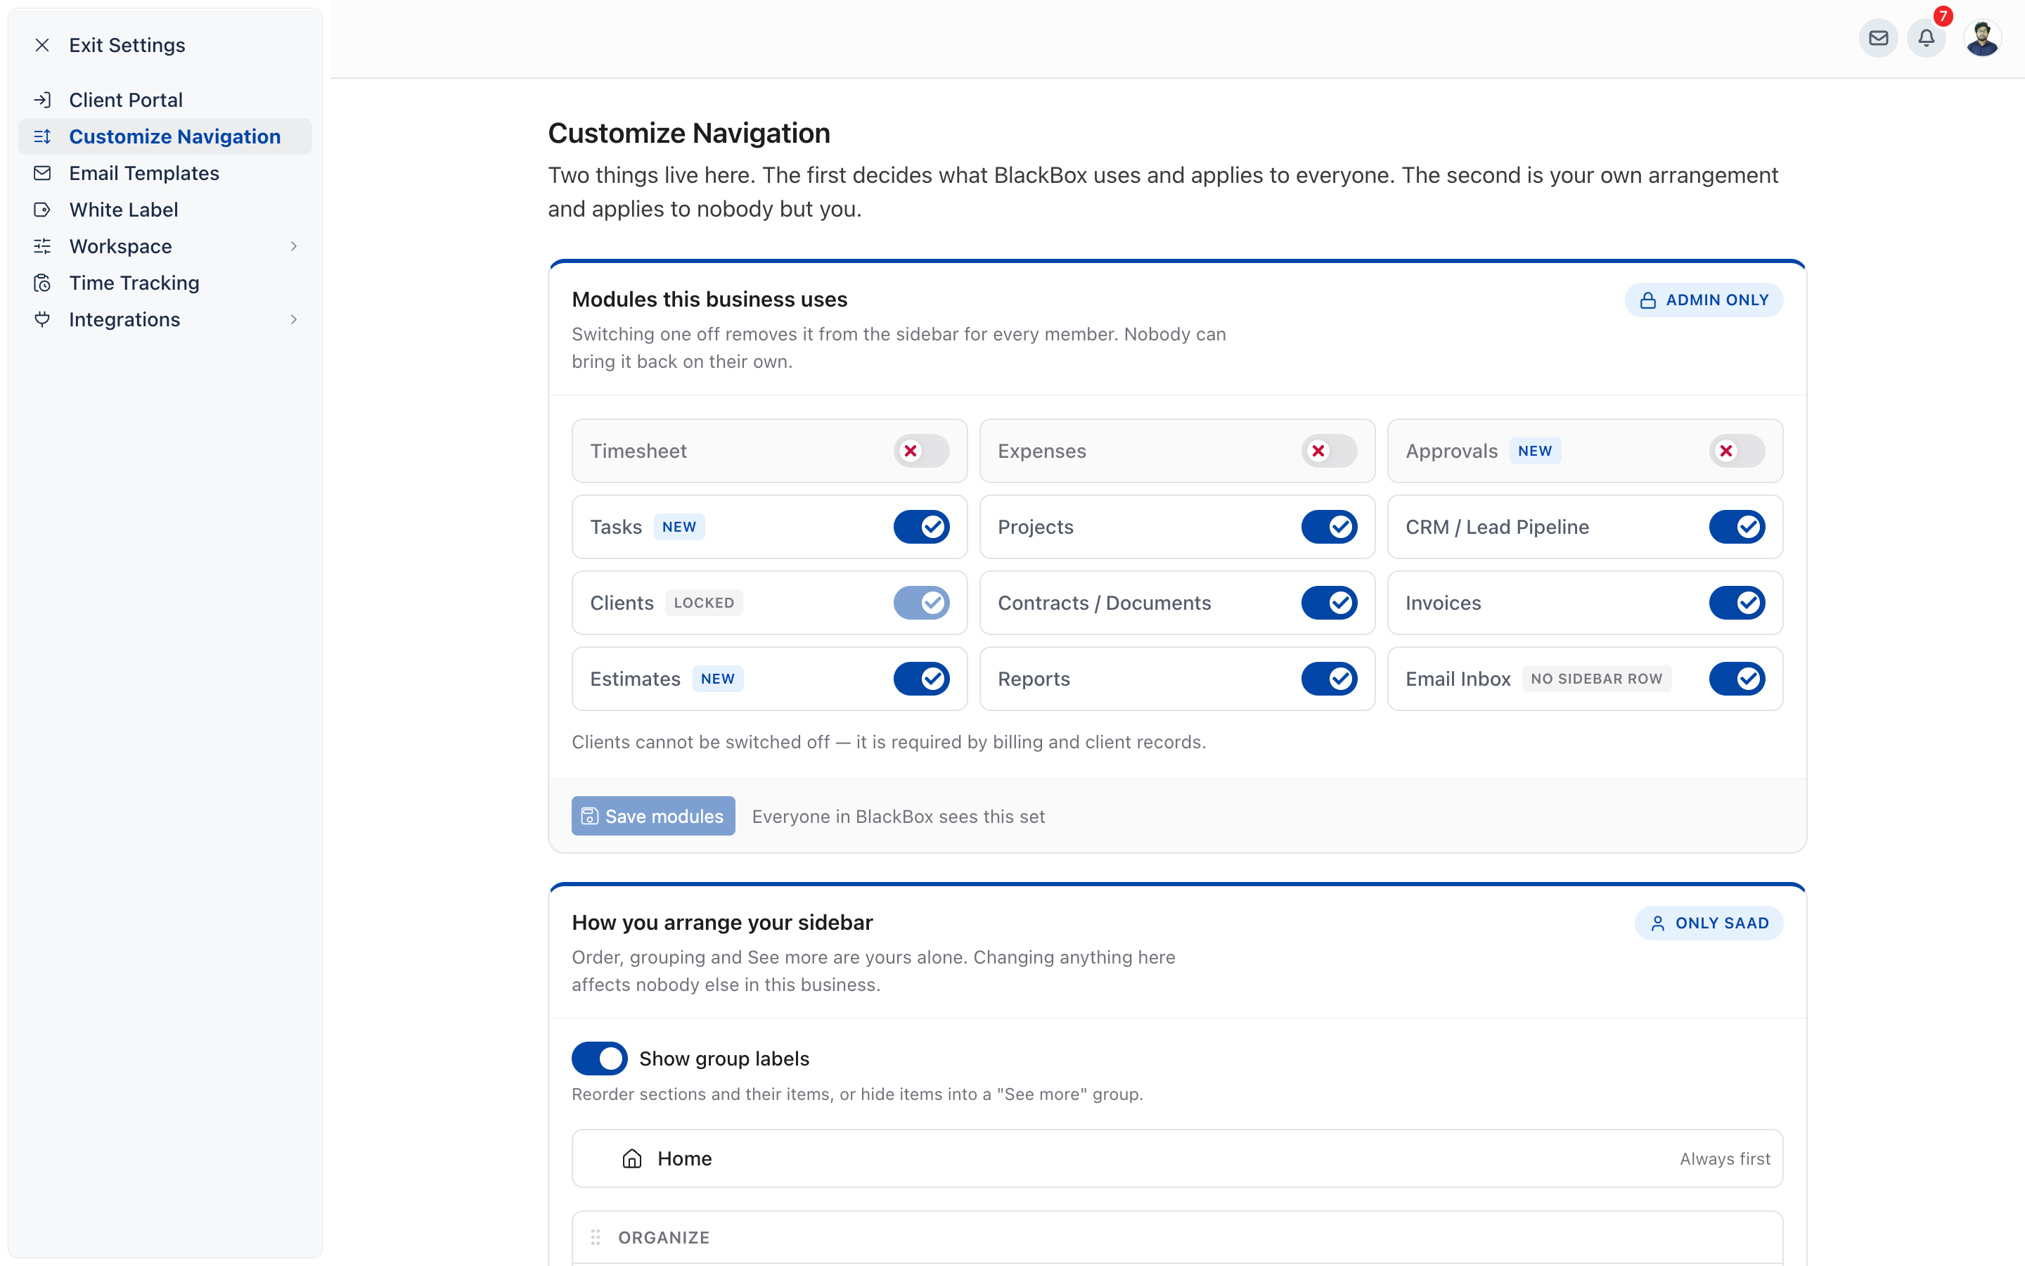Toggle the Email Inbox module switch
Image resolution: width=2025 pixels, height=1266 pixels.
pos(1736,678)
